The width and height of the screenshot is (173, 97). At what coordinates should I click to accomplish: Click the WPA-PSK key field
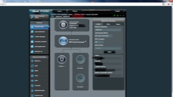click(x=108, y=48)
